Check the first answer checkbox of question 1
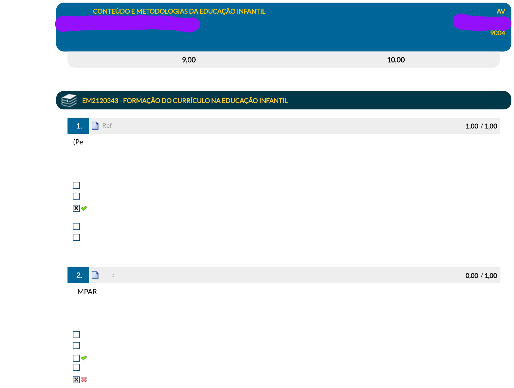 (76, 186)
